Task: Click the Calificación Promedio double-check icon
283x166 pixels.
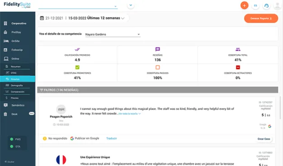Action: click(x=77, y=49)
